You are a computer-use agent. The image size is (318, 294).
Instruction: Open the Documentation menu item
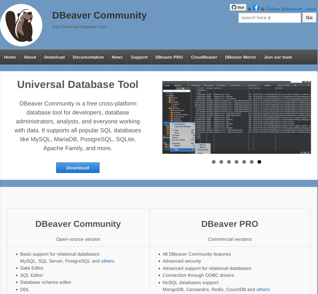coord(88,57)
